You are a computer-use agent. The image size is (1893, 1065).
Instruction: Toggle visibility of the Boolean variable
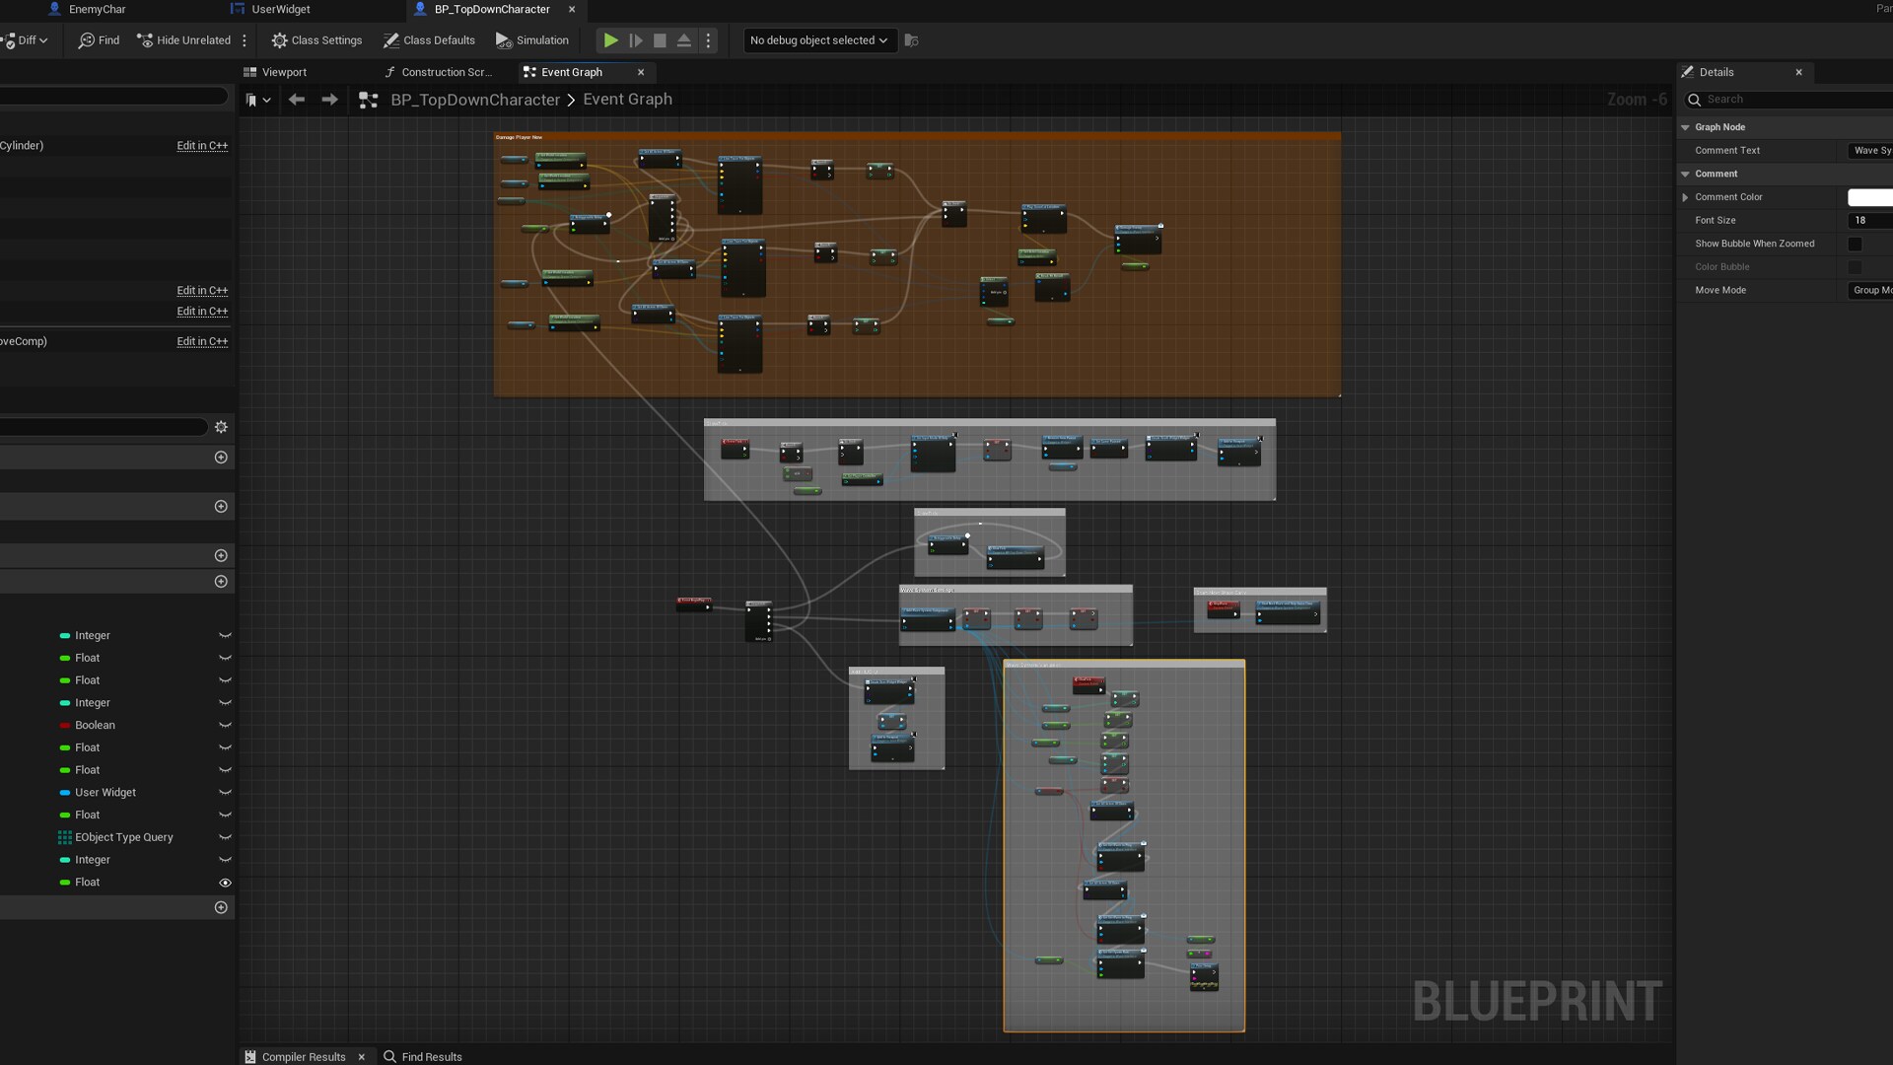coord(225,726)
